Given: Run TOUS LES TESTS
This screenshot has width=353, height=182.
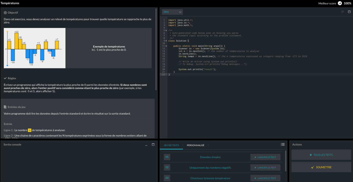Looking at the screenshot, I should [x=321, y=155].
